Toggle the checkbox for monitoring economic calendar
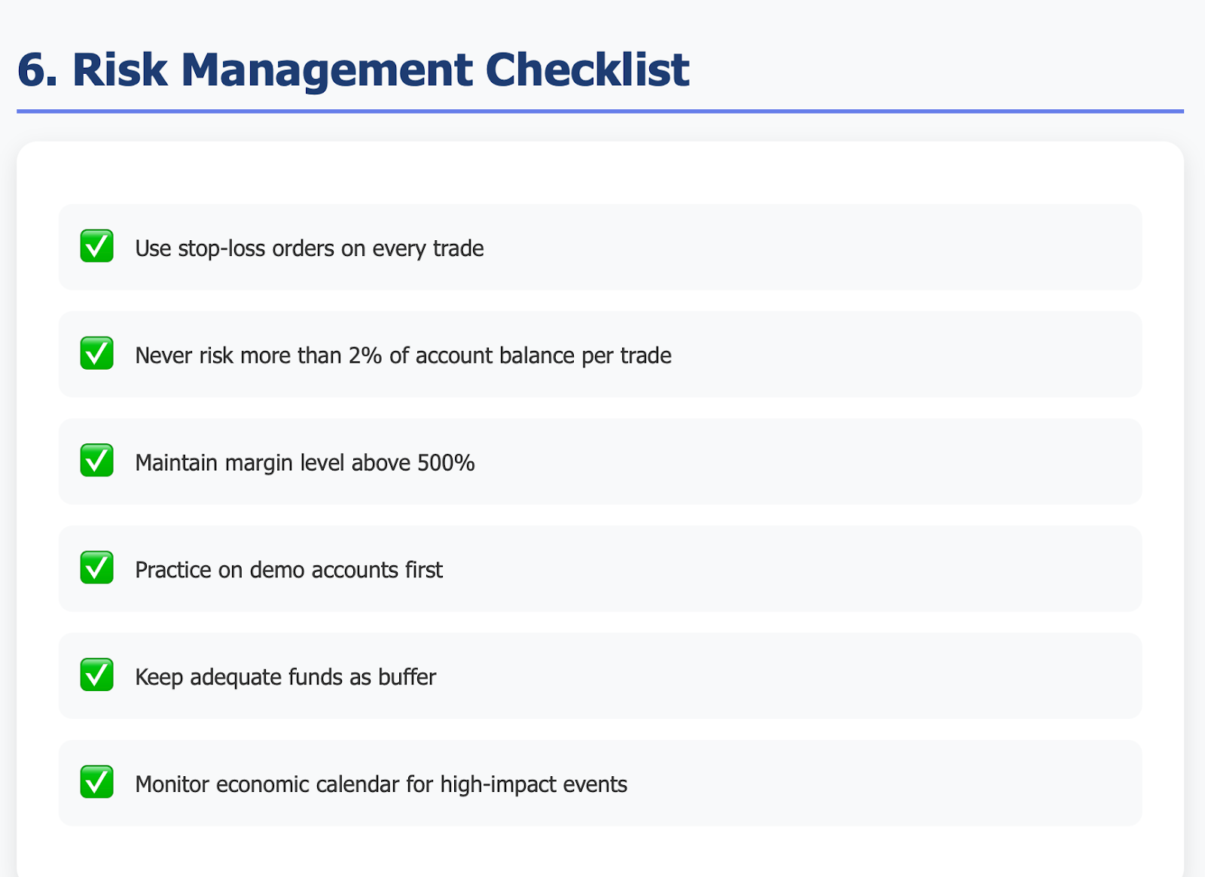 pyautogui.click(x=97, y=782)
